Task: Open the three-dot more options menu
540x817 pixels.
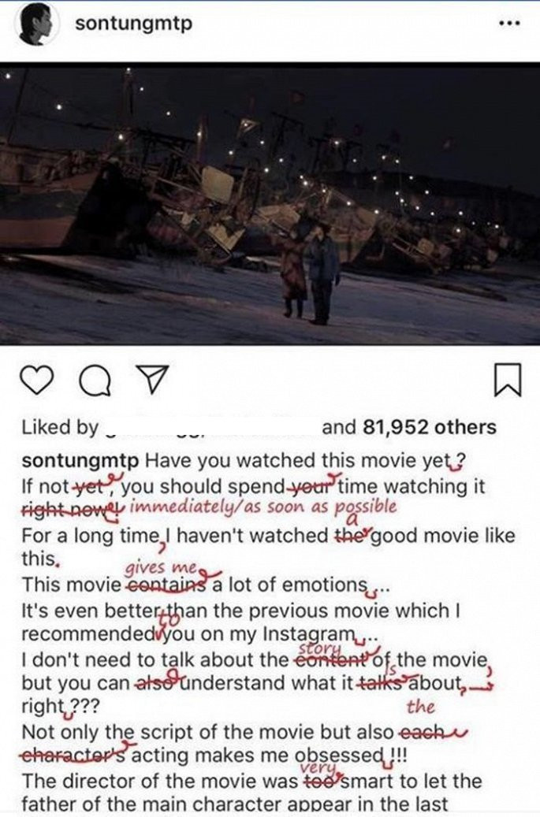Action: [x=509, y=24]
